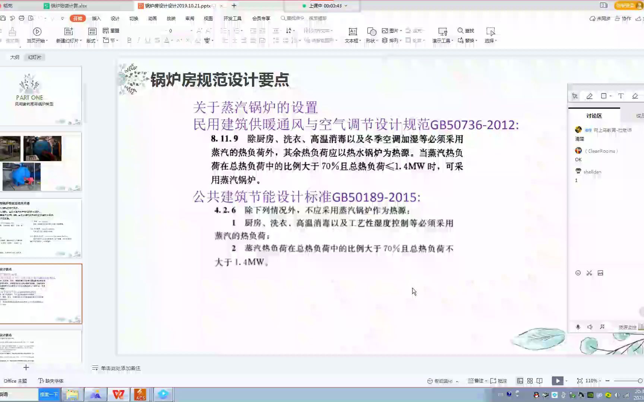Expand the New Slide dropdown arrow
Screen dimensions: 644x402
pyautogui.click(x=81, y=41)
